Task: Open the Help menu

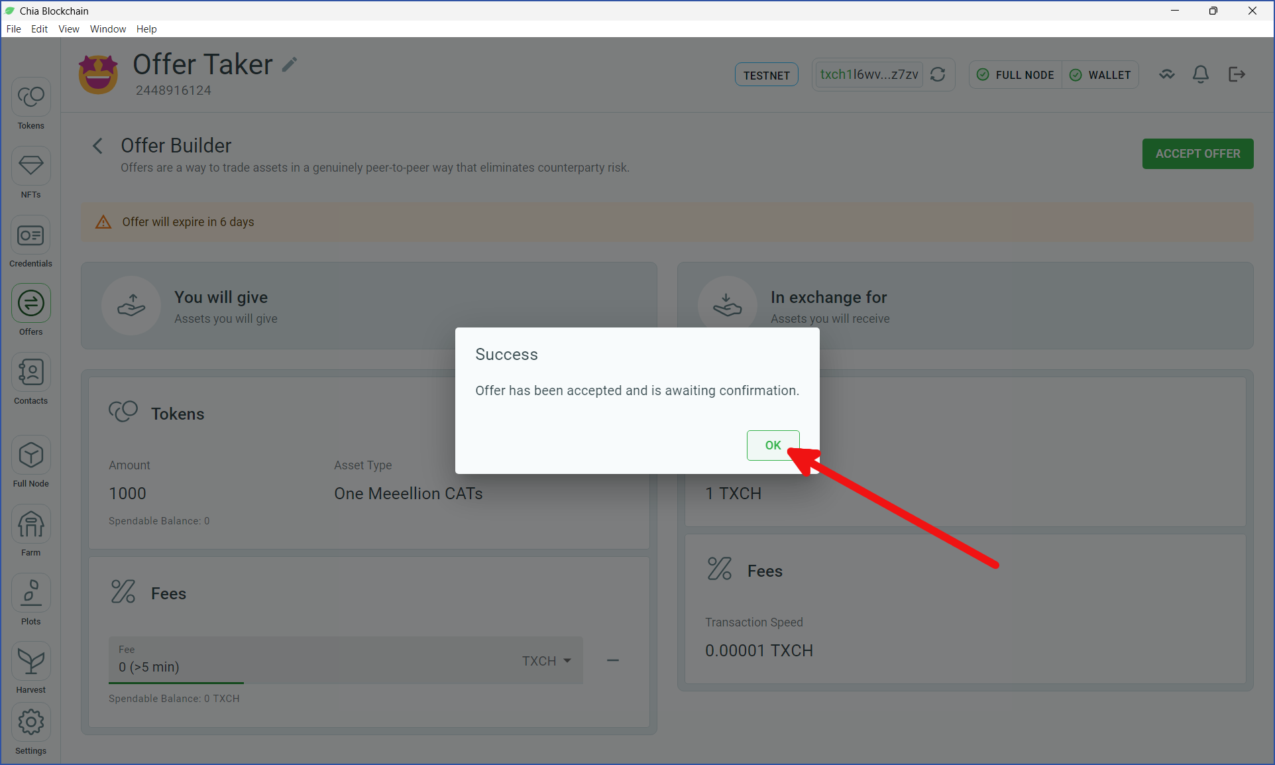Action: (146, 29)
